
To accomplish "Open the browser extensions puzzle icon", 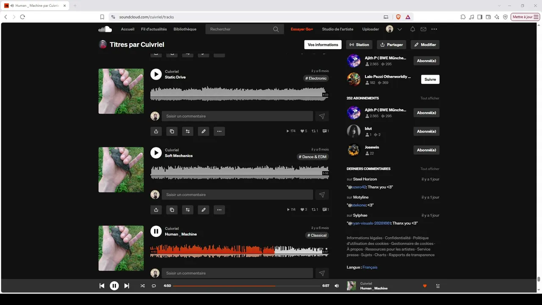I will [463, 17].
